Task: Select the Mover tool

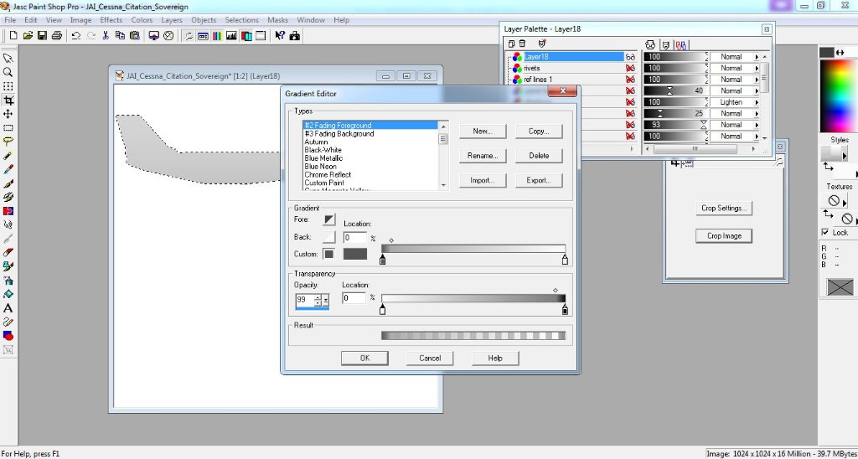Action: click(x=8, y=114)
